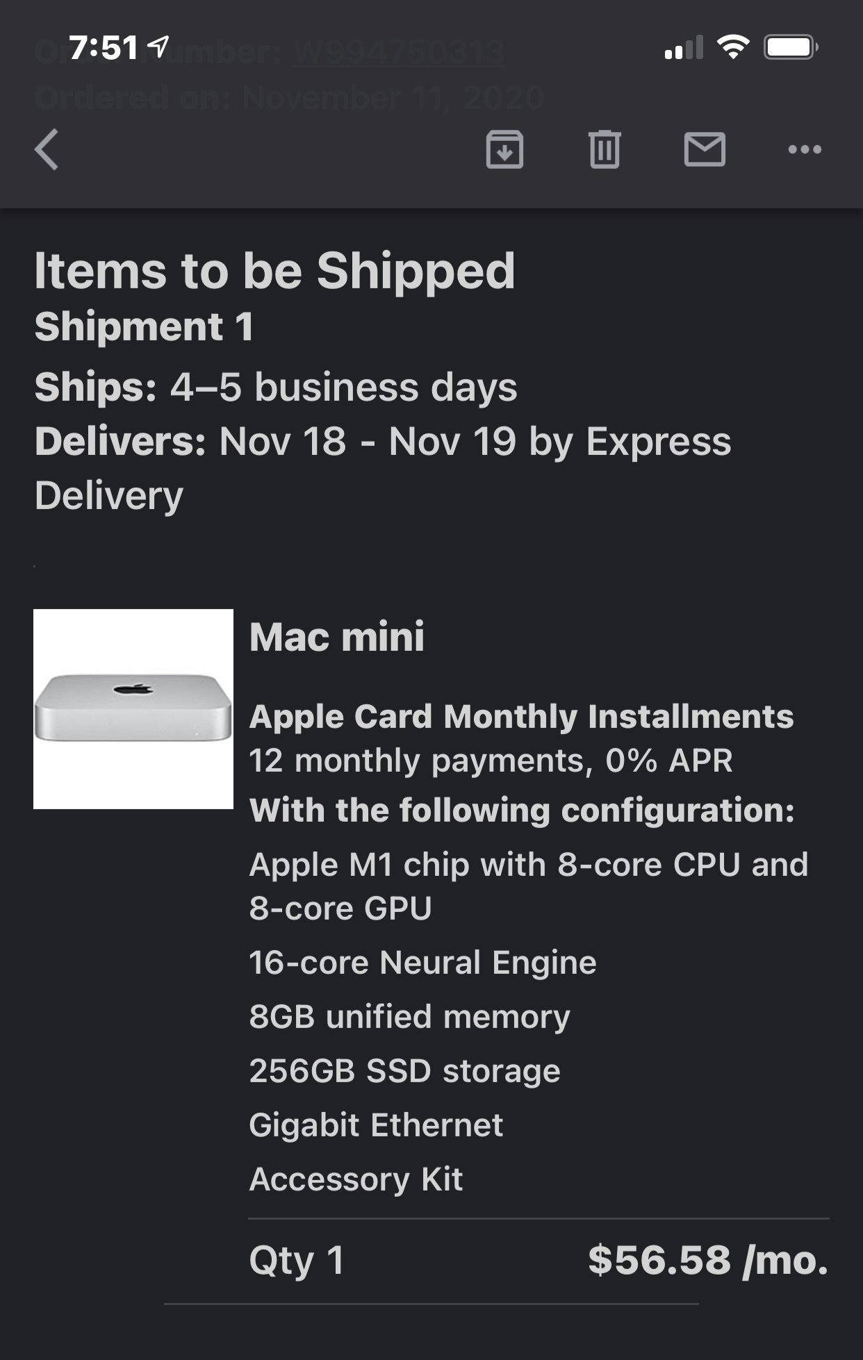Mark email as unread with envelope icon
This screenshot has height=1360, width=863.
coord(705,149)
